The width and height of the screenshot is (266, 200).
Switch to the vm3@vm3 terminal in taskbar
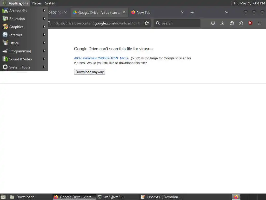(118, 197)
